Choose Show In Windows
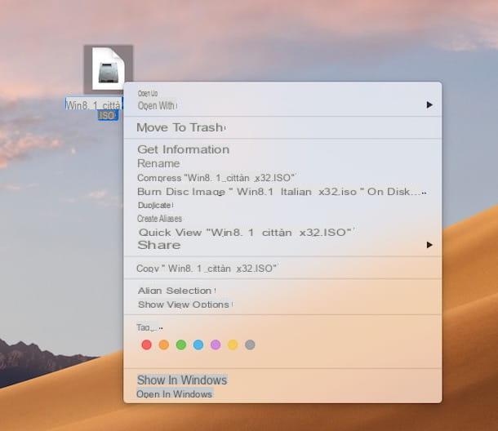Viewport: 498px width, 431px height. coord(182,380)
